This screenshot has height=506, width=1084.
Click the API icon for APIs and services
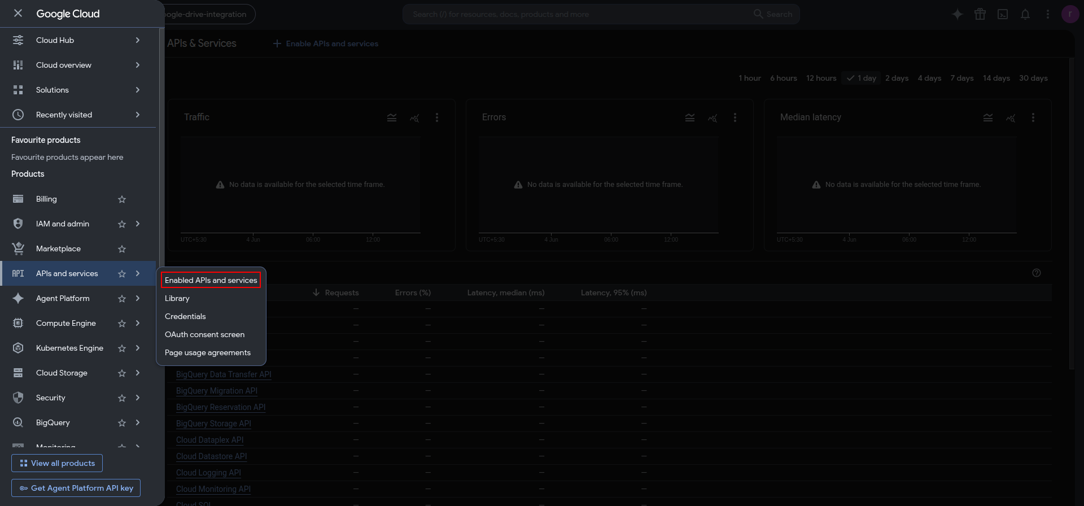[x=18, y=273]
